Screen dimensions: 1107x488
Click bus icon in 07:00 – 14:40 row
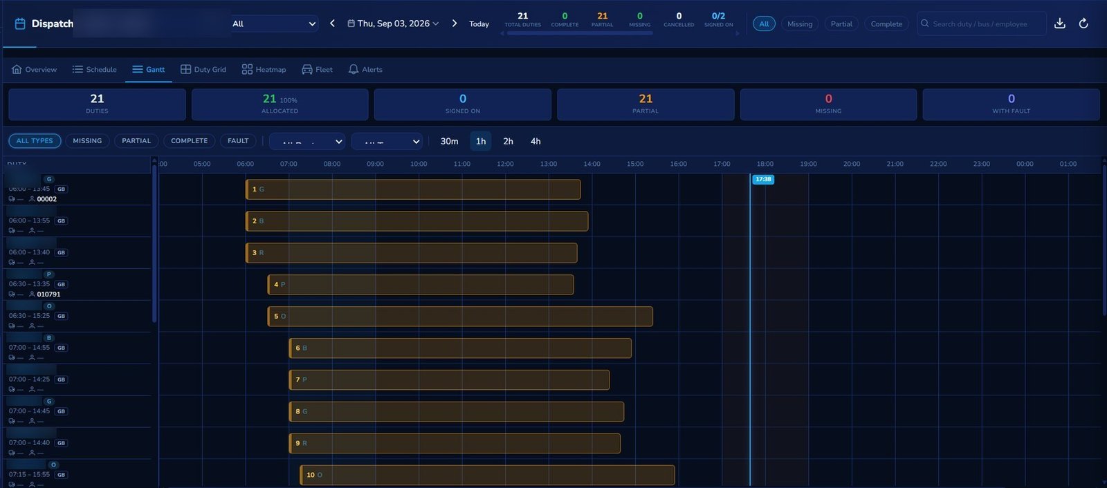point(12,453)
